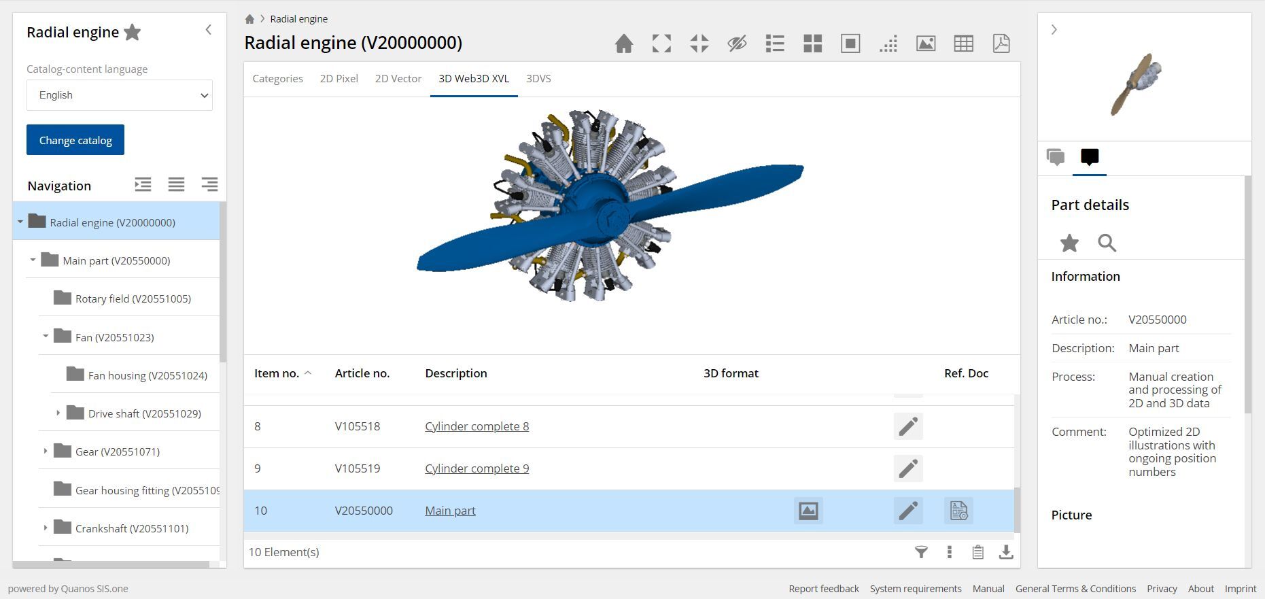Open the 3DVS tab
This screenshot has width=1265, height=599.
(x=538, y=79)
